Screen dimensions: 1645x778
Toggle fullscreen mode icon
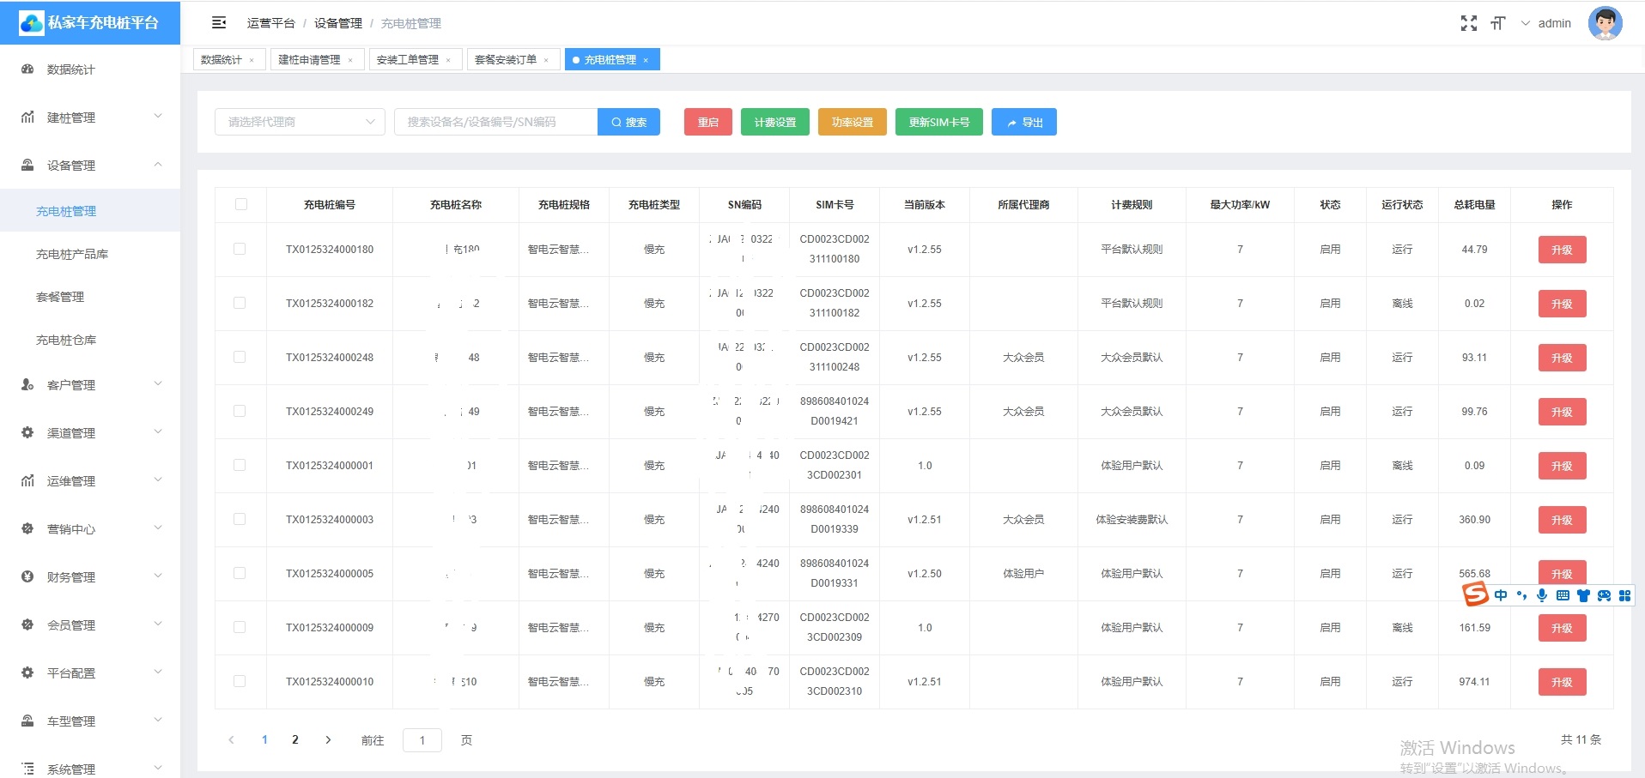[x=1469, y=23]
